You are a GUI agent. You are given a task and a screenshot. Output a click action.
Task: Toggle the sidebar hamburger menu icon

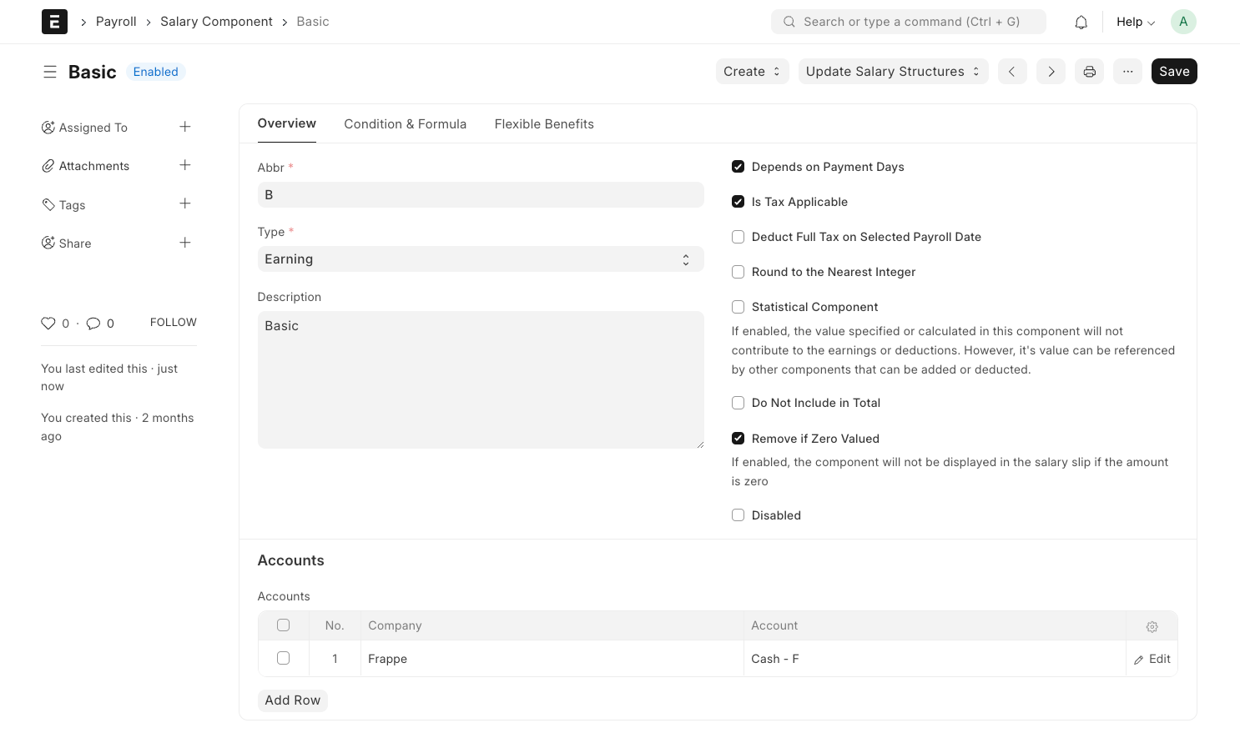pyautogui.click(x=50, y=73)
